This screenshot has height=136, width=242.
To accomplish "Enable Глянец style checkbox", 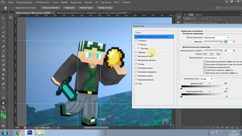I will click(136, 64).
